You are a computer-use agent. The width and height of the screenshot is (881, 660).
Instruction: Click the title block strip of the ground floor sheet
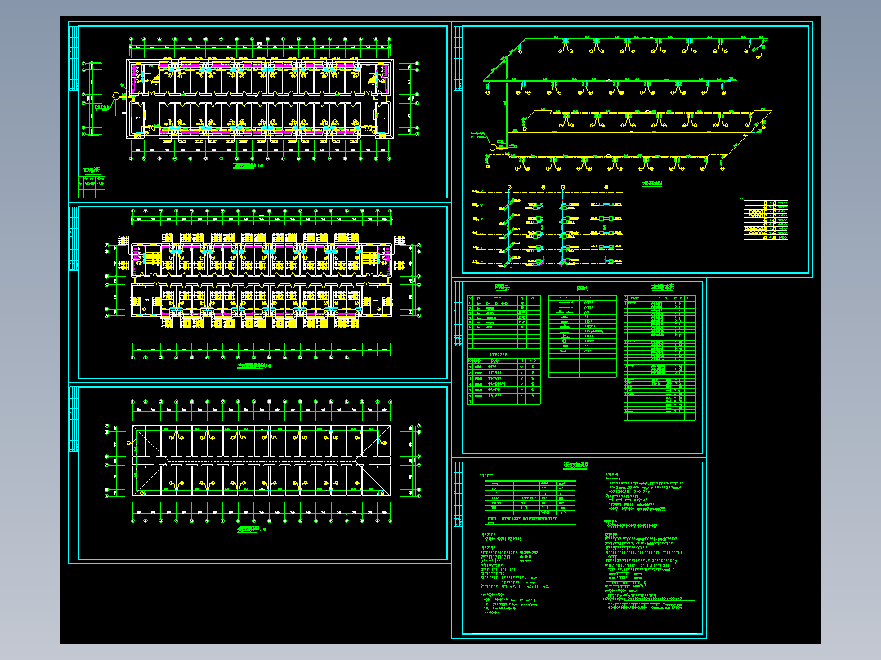coord(74,58)
